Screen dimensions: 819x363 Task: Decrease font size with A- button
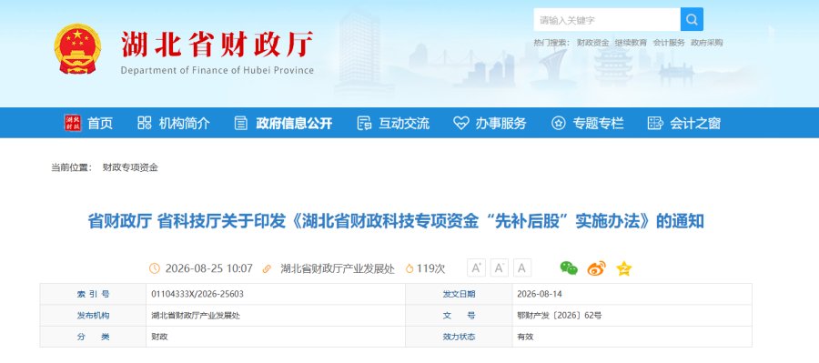coord(499,268)
